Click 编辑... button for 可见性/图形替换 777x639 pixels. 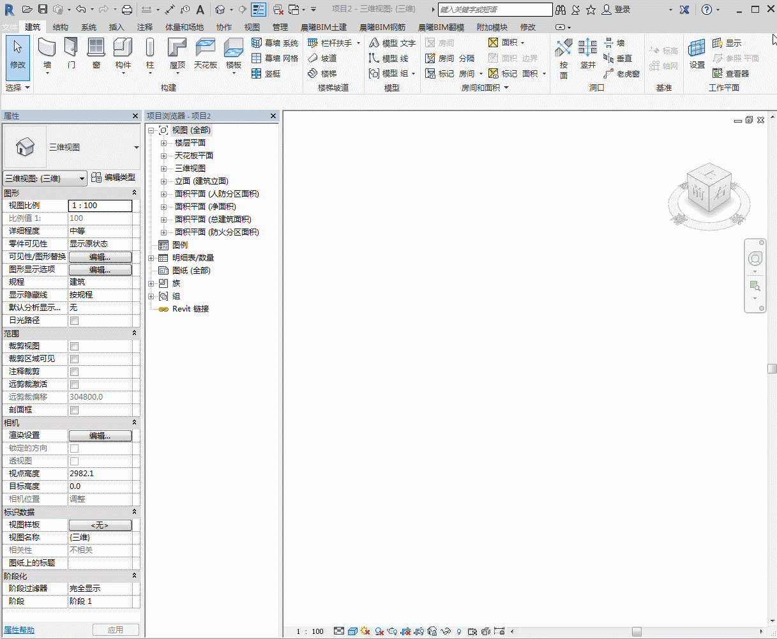click(100, 257)
